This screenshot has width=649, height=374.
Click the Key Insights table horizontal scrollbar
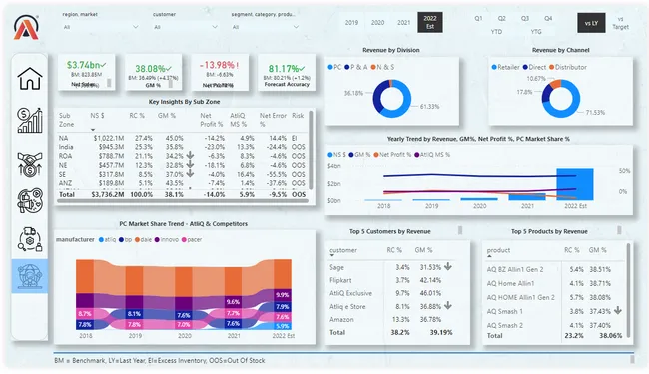pyautogui.click(x=183, y=201)
